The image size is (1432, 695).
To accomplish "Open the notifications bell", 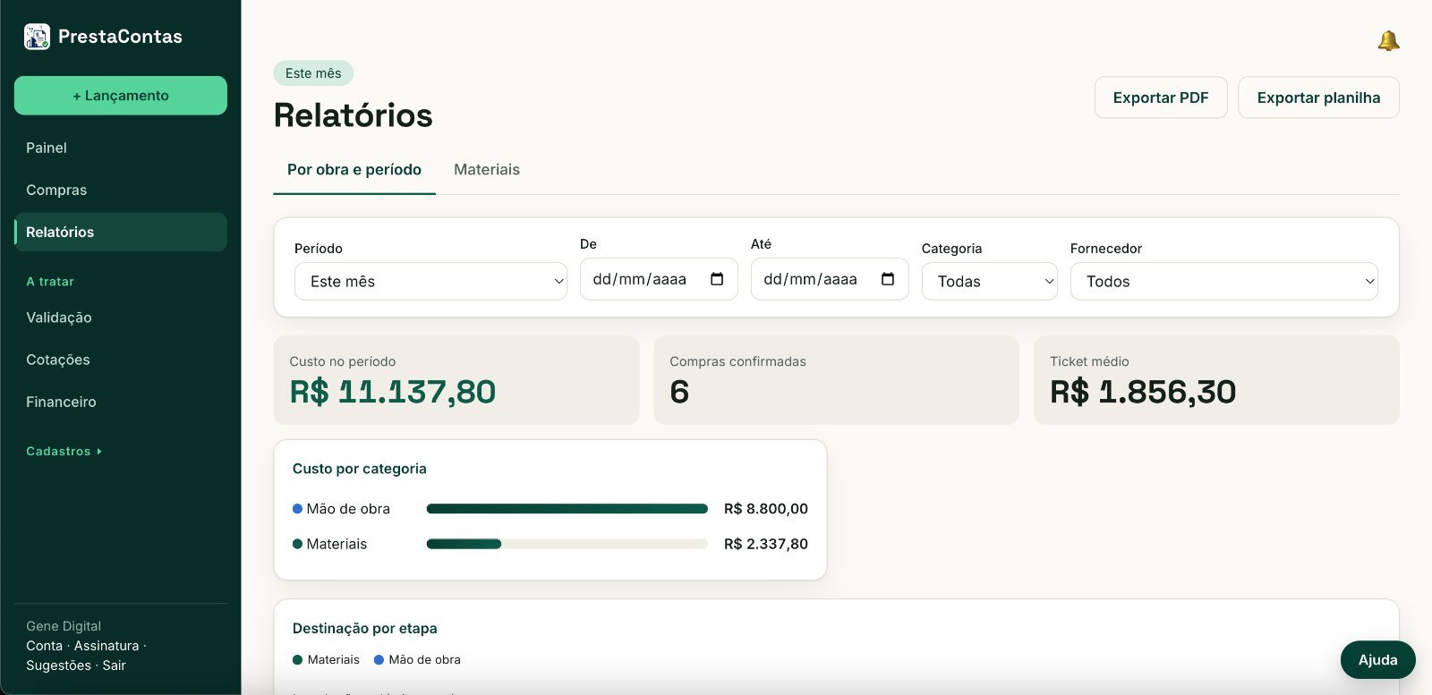I will [x=1388, y=40].
